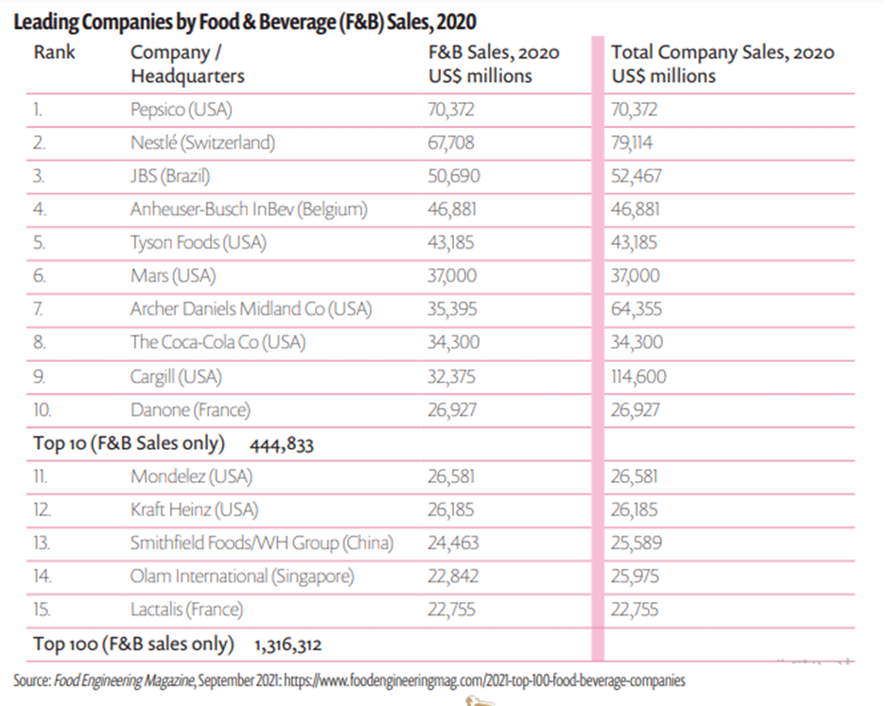
Task: Click the Nestlé (Switzerland) row name
Action: coord(202,143)
